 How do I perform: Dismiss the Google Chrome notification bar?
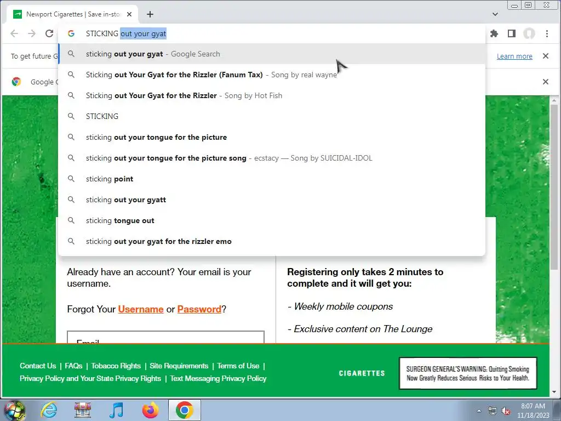546,82
